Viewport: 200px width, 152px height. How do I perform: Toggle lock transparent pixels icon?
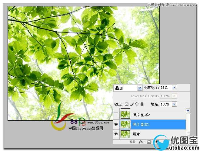126,104
